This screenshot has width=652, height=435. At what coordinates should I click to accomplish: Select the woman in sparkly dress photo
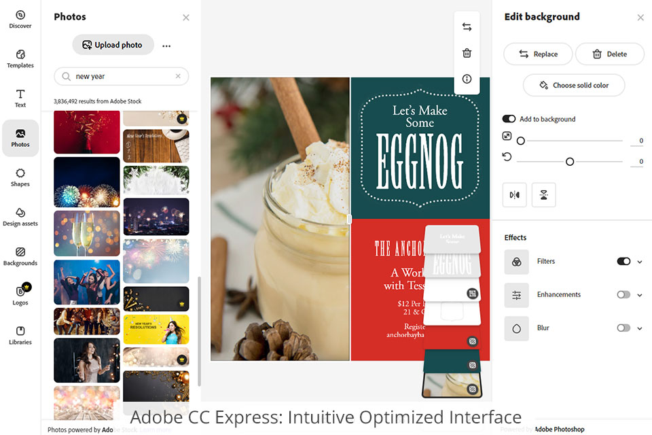tap(86, 360)
